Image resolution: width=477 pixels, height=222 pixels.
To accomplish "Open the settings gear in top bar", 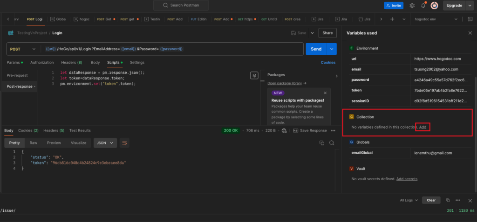I will point(412,6).
